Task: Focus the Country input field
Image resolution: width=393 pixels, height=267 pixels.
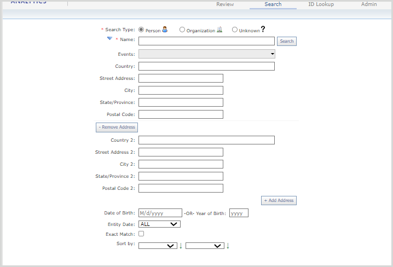Action: point(206,66)
